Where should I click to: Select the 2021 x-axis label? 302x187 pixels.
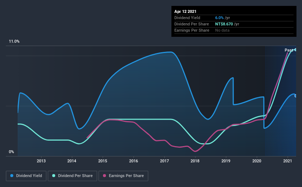pyautogui.click(x=288, y=161)
